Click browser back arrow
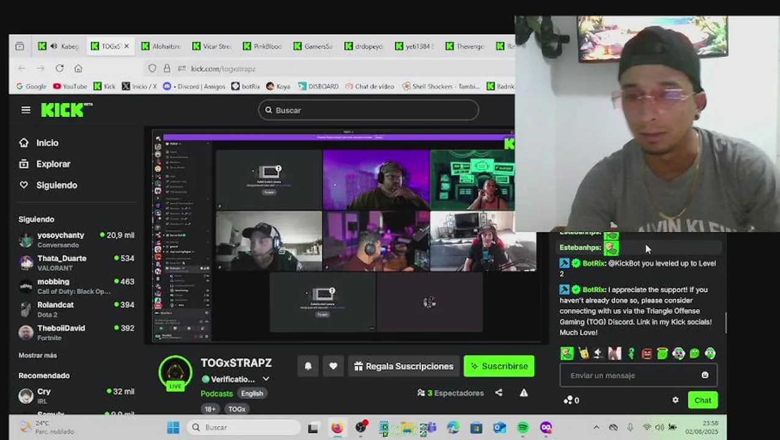 22,68
